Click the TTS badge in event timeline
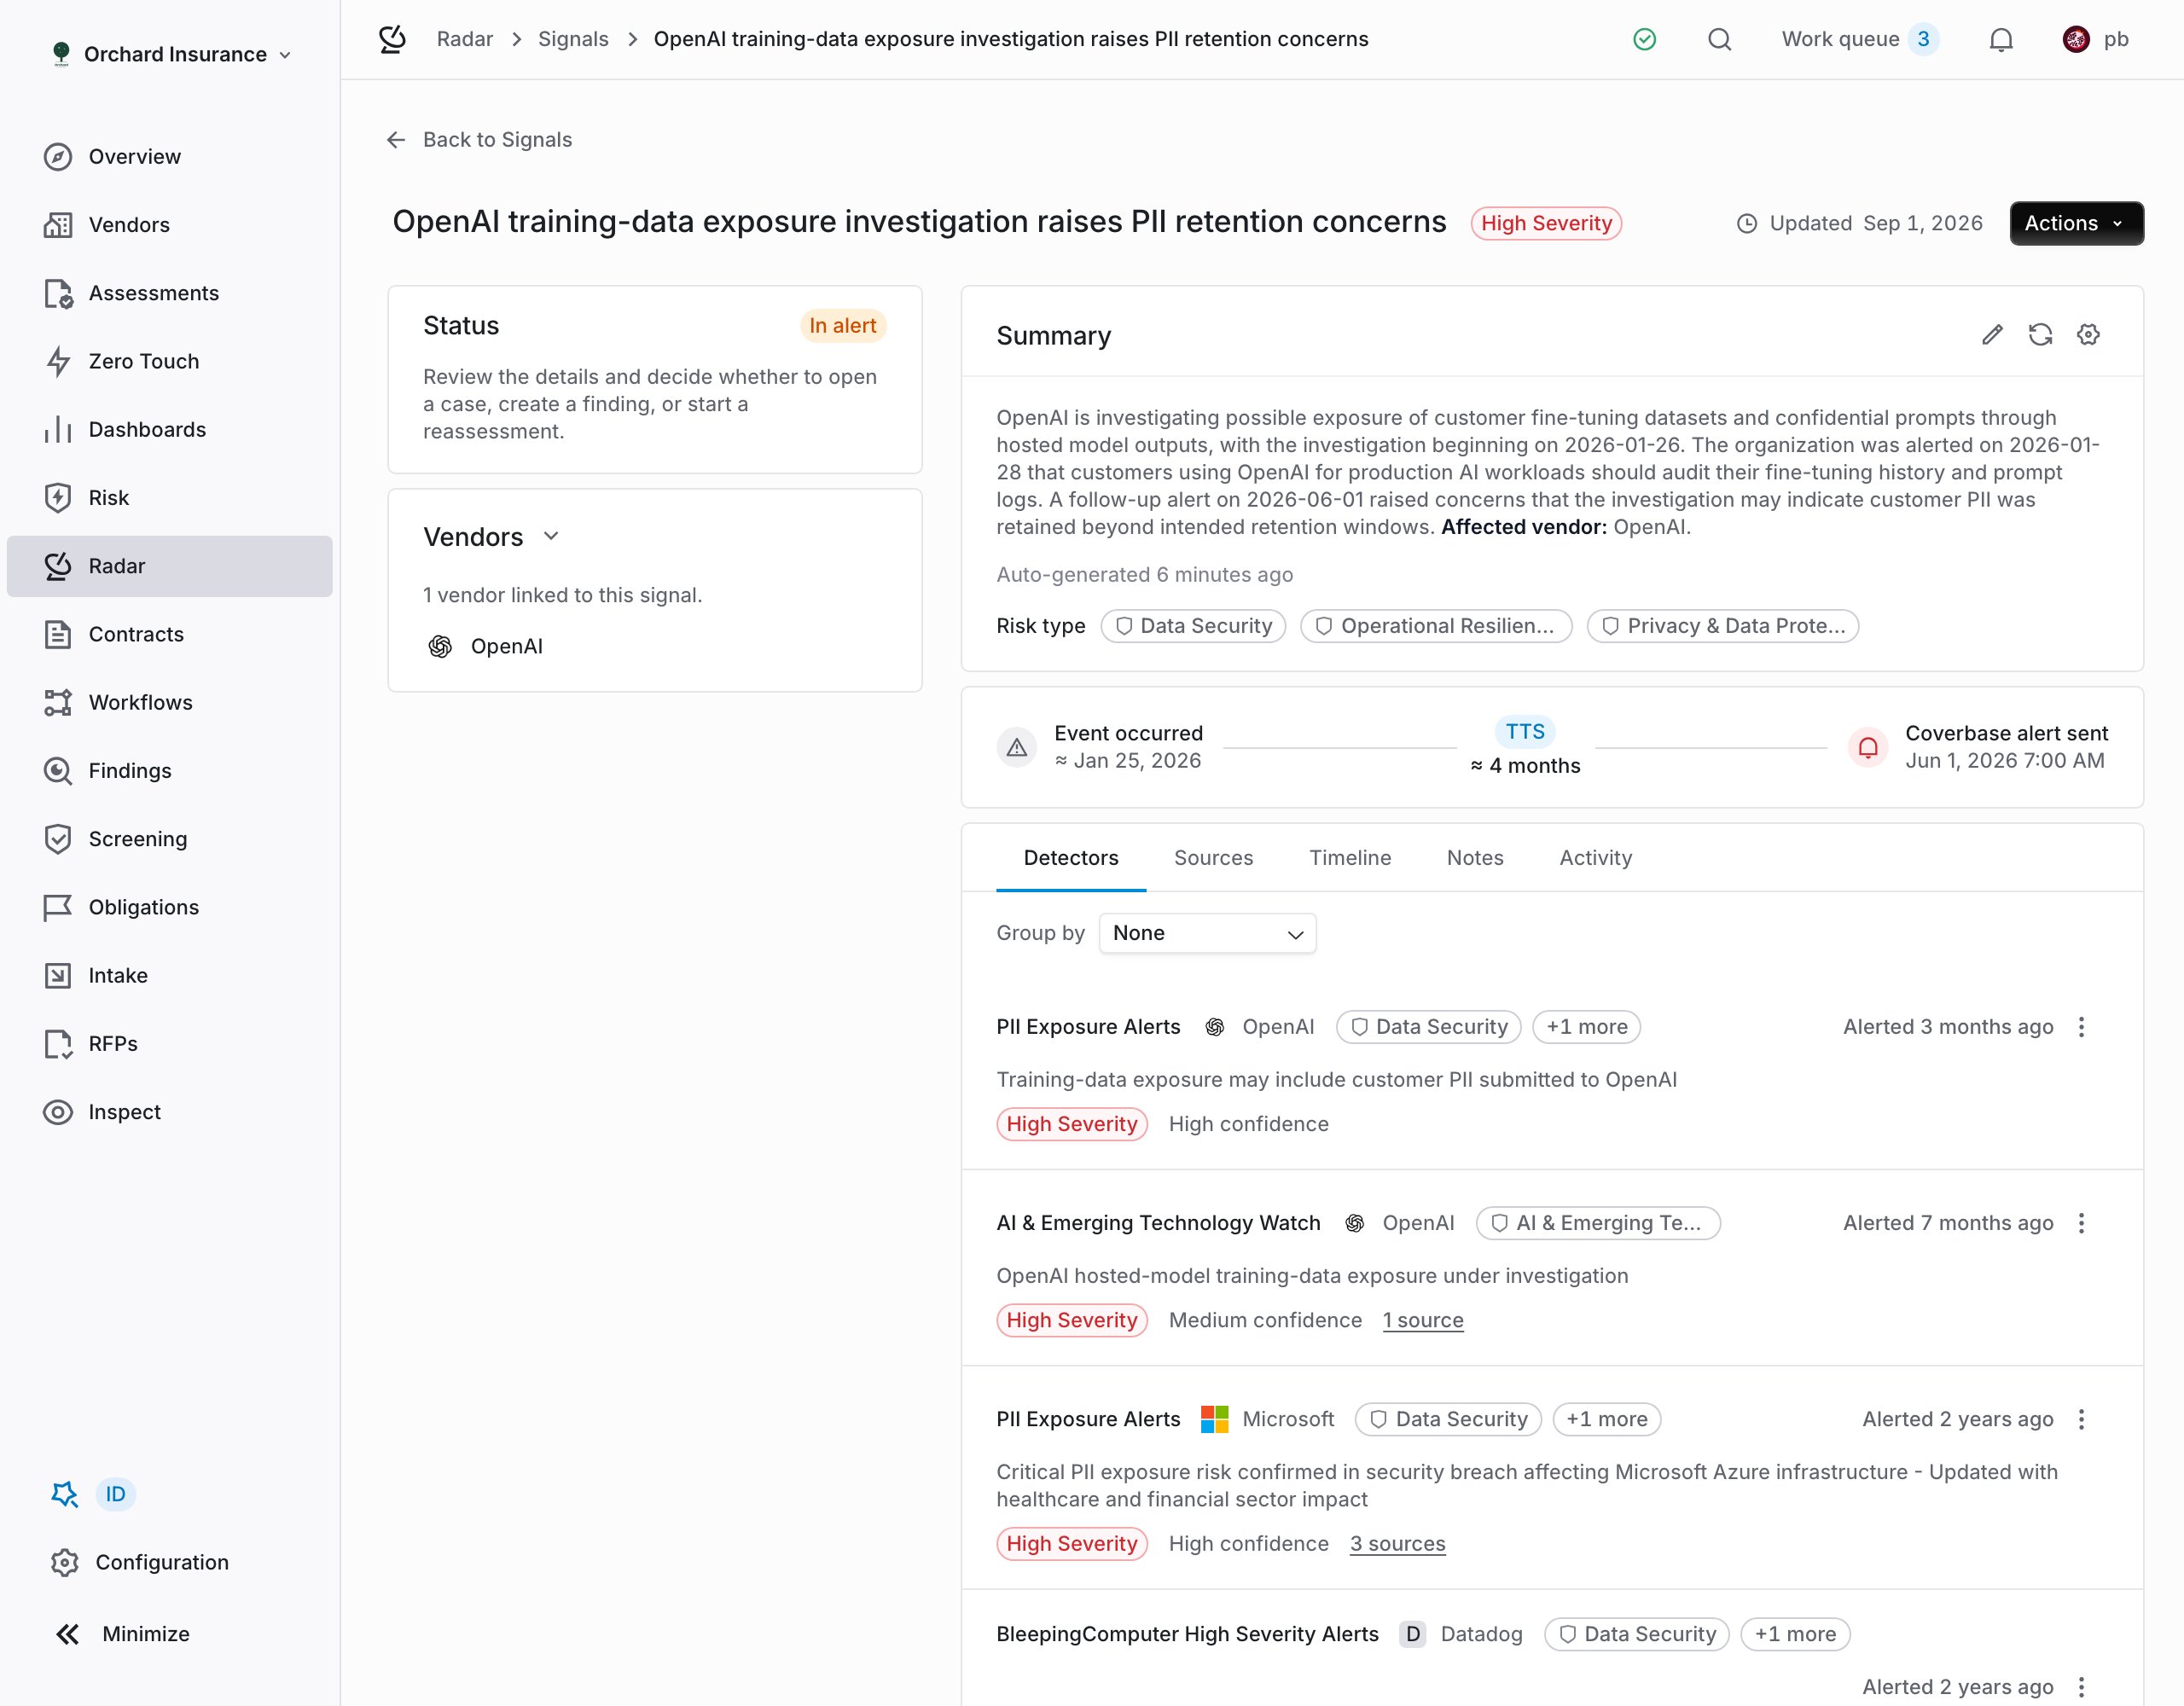Image resolution: width=2184 pixels, height=1706 pixels. tap(1525, 732)
